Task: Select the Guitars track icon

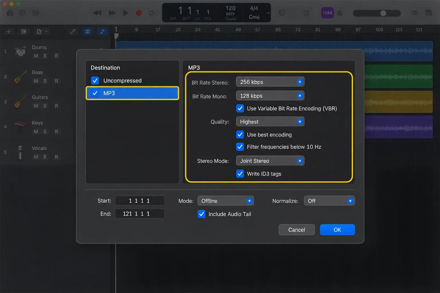Action: [x=20, y=102]
